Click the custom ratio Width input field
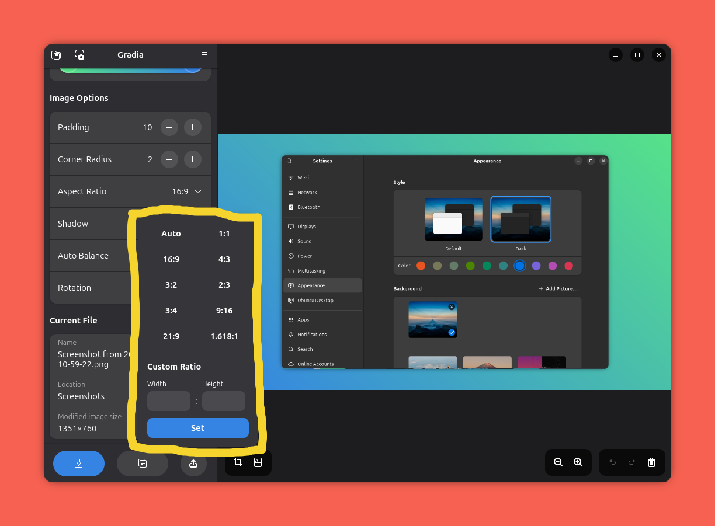 point(169,401)
